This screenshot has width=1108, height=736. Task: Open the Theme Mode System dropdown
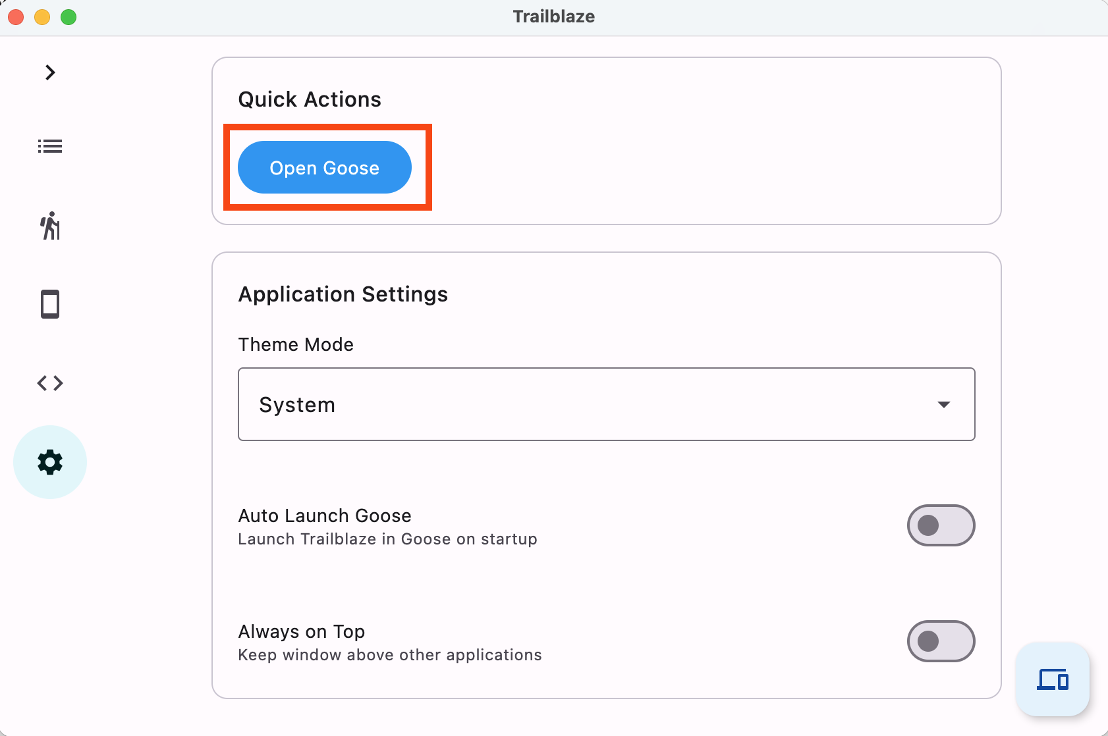click(x=606, y=404)
